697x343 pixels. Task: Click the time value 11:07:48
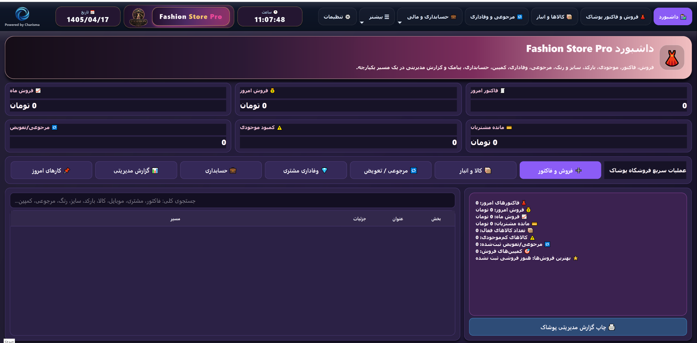(x=270, y=20)
